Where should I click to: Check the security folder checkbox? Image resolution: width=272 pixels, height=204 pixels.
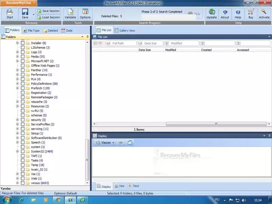point(23,120)
